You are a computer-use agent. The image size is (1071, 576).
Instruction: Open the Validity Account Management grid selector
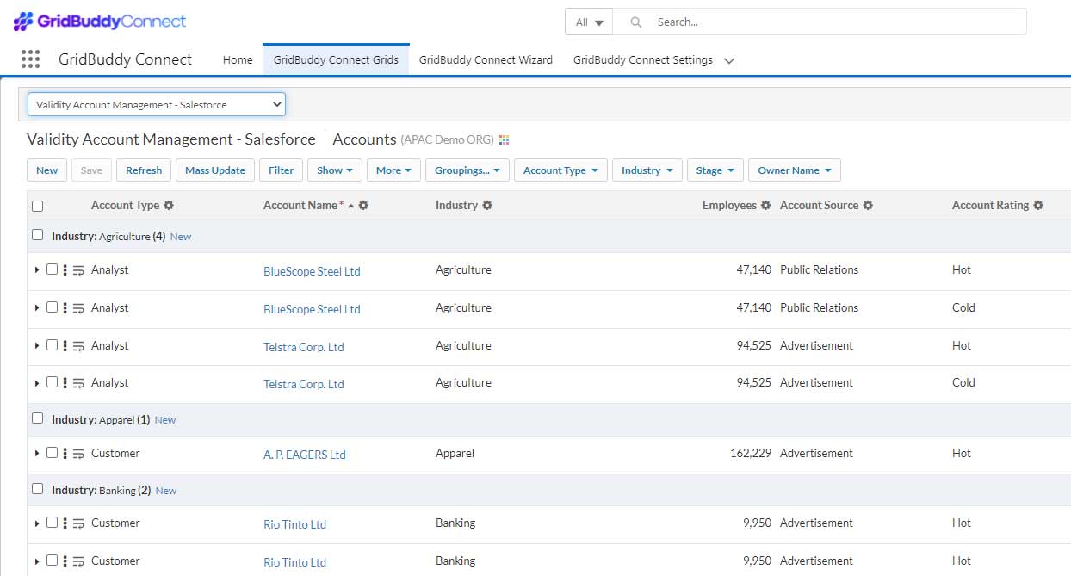pyautogui.click(x=157, y=104)
